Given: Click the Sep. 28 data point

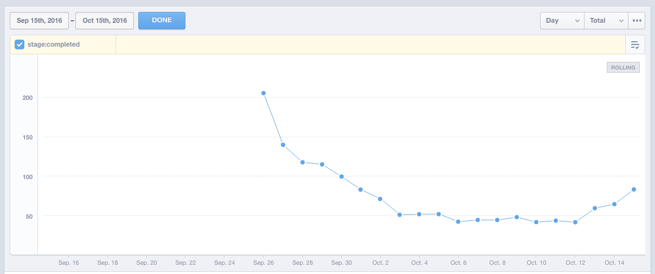Looking at the screenshot, I should click(x=303, y=162).
